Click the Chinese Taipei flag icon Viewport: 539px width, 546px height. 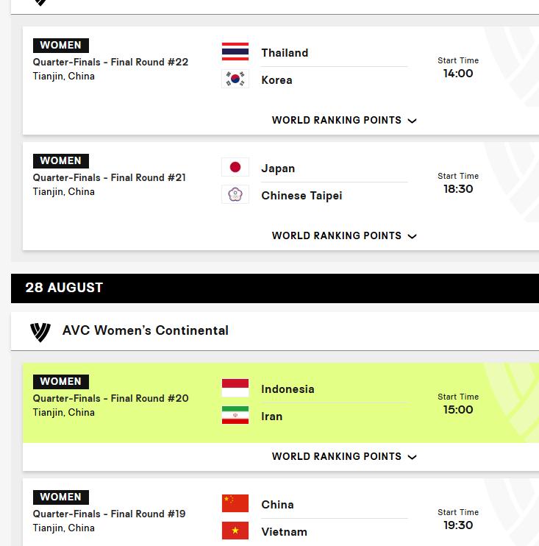pyautogui.click(x=235, y=194)
